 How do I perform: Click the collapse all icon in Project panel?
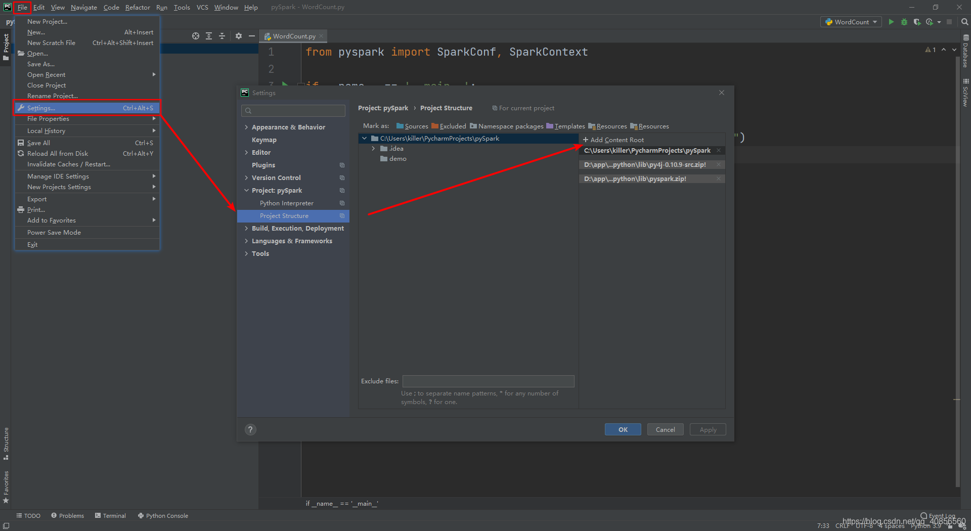[222, 36]
